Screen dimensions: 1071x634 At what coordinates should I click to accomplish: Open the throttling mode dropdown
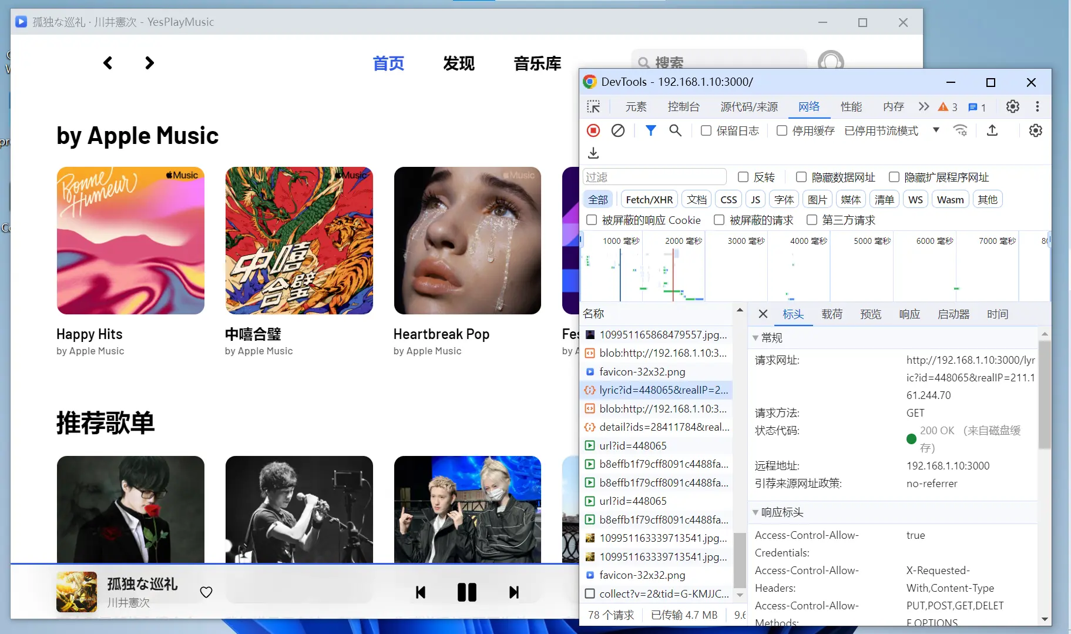pos(892,130)
